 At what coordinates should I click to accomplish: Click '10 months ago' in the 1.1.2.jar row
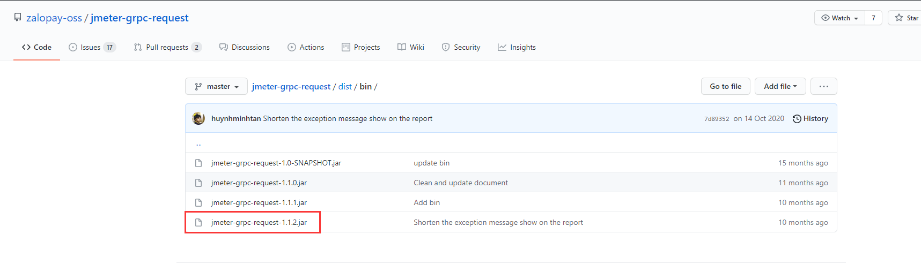[803, 222]
